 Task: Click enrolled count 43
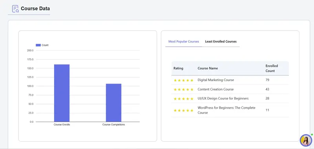[267, 89]
